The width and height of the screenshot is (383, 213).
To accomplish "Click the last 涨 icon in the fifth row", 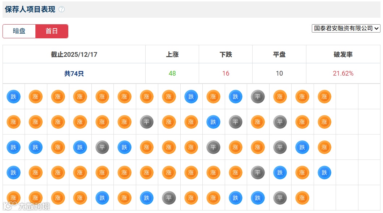I will click(302, 198).
